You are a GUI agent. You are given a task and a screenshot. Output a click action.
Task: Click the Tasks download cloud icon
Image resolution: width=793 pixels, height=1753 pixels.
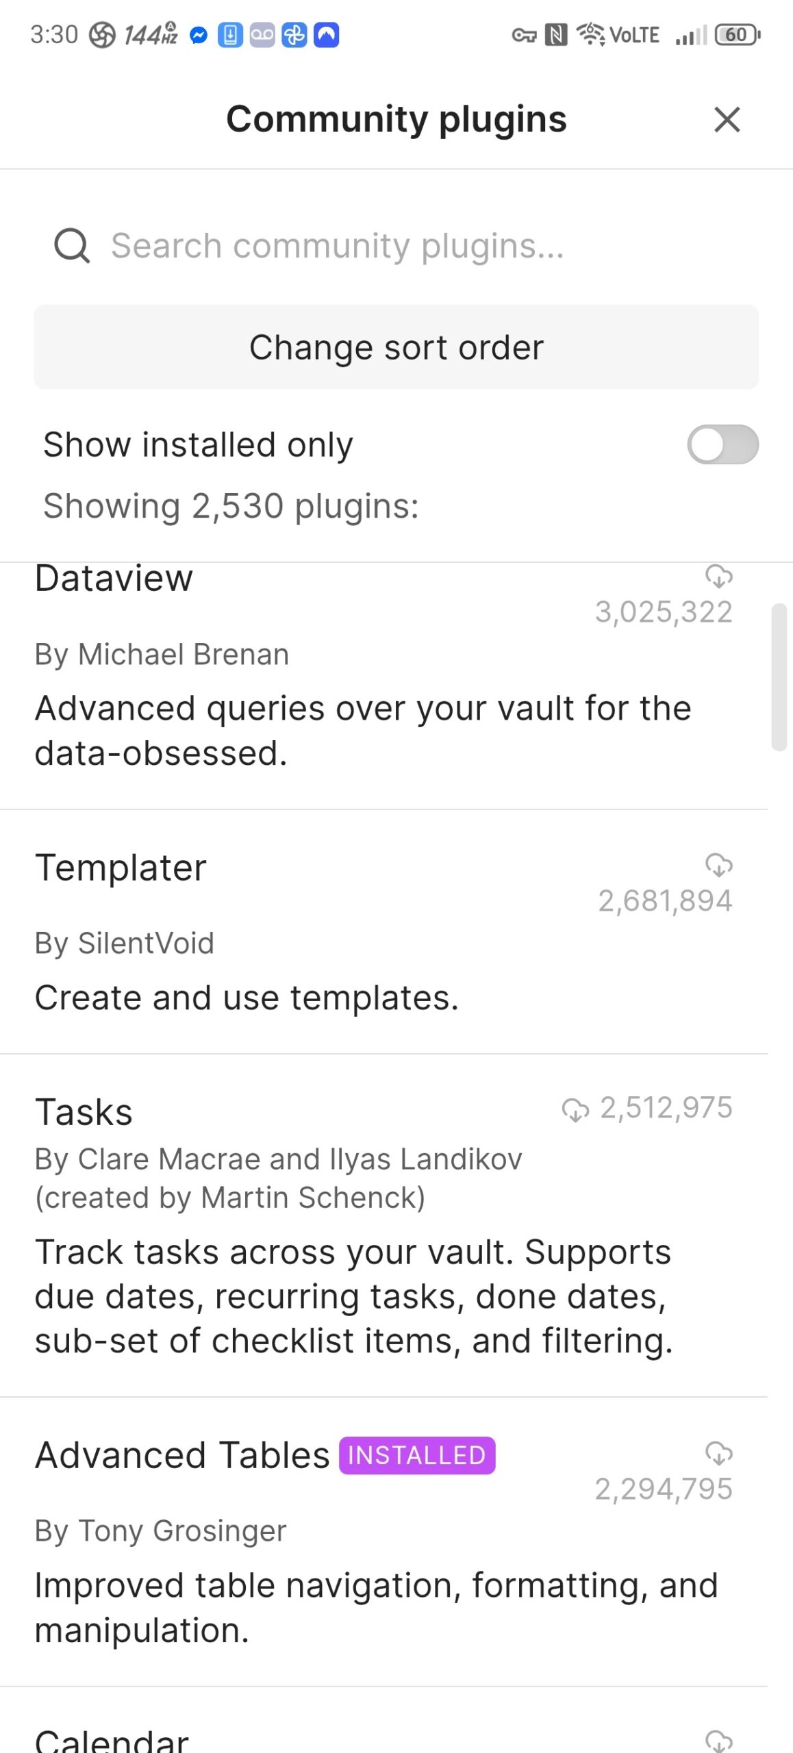pyautogui.click(x=575, y=1109)
